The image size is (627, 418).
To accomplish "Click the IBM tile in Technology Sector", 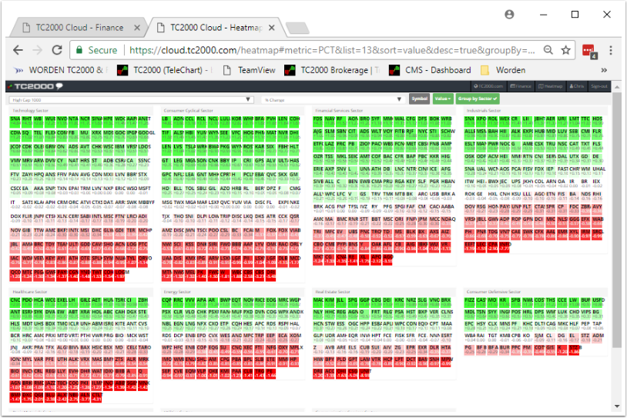I will tap(119, 149).
